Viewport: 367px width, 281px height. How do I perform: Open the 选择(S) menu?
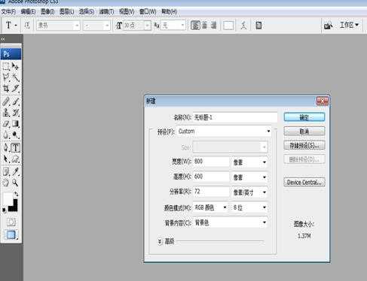87,11
